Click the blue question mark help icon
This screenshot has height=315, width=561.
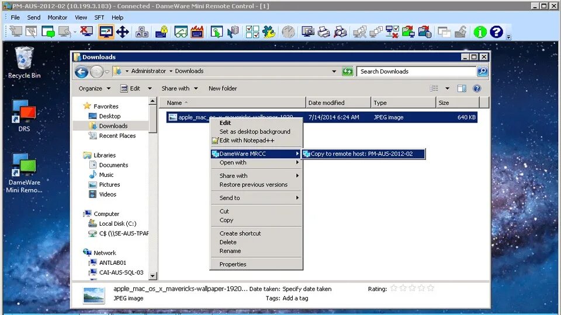point(497,32)
